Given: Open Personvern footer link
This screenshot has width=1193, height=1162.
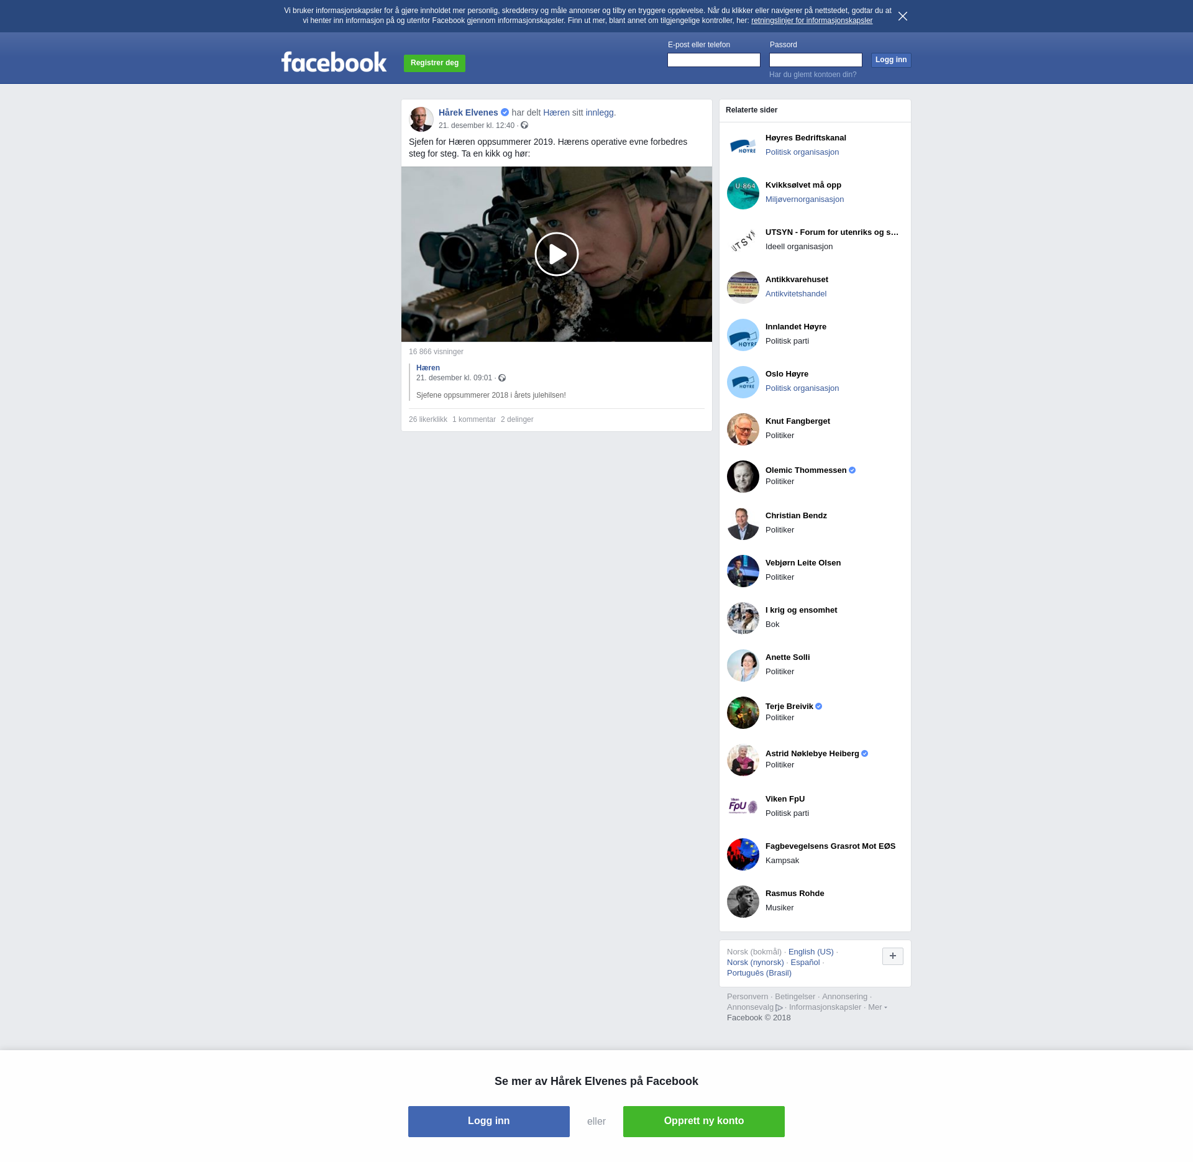Looking at the screenshot, I should tap(747, 997).
